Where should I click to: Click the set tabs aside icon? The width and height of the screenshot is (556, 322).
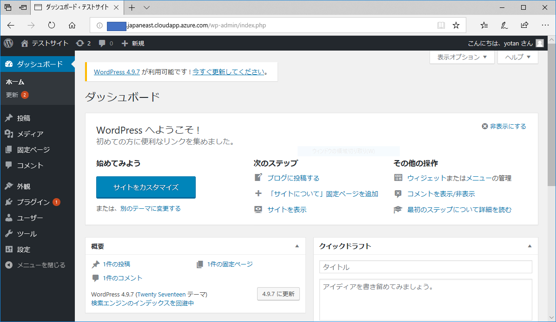point(23,7)
